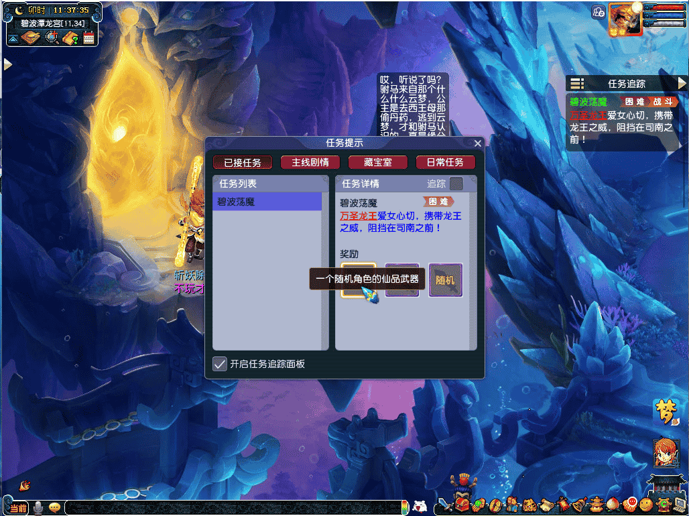
Task: Click the sword attack icon
Action: pyautogui.click(x=444, y=504)
